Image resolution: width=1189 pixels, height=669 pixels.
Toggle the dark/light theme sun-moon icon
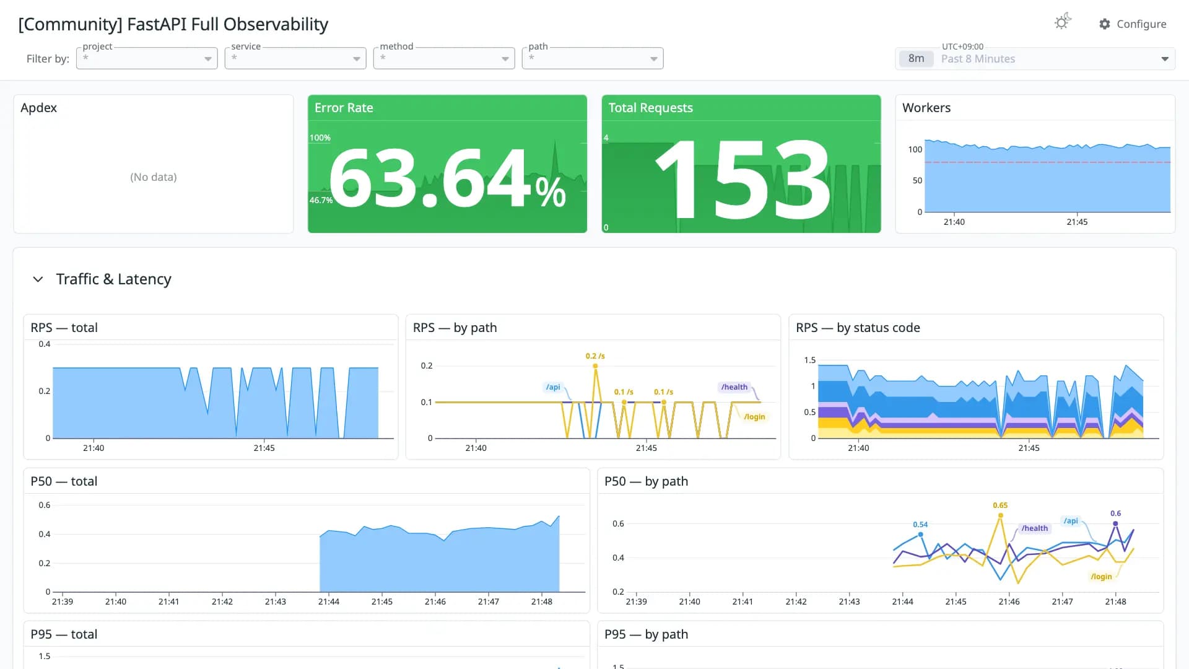click(1063, 22)
